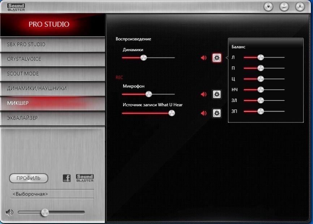Open Динамики balance settings gear
The width and height of the screenshot is (313, 224).
[x=217, y=58]
